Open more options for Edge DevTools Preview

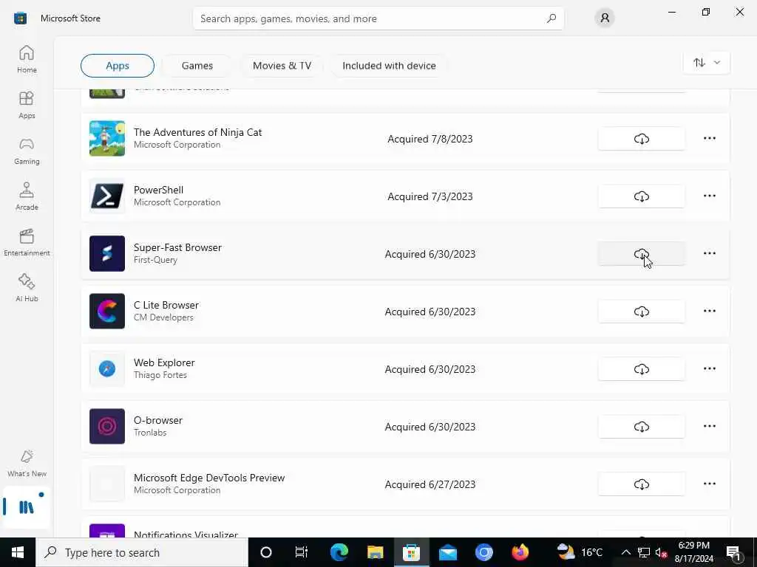709,484
